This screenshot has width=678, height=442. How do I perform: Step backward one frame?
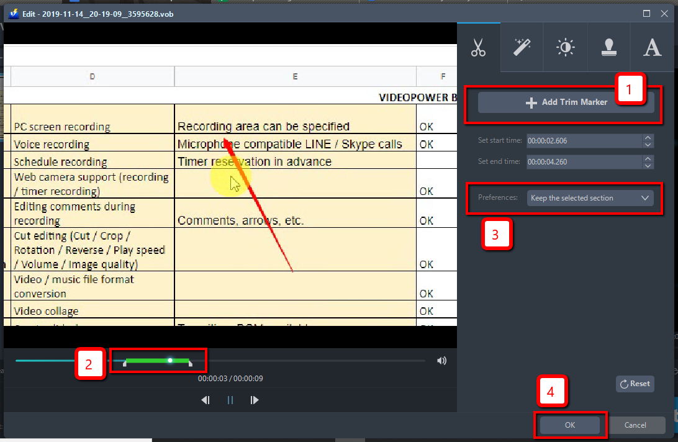(206, 400)
